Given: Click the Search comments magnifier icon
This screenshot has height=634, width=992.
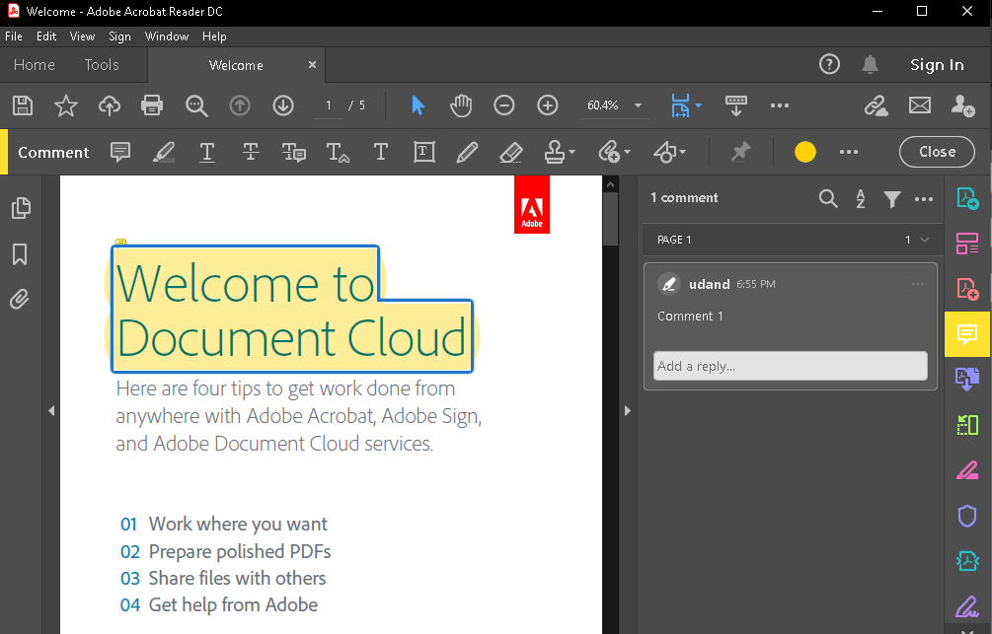Looking at the screenshot, I should (828, 199).
